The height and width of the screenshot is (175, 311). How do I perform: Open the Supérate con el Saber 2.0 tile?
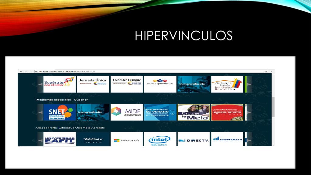[60, 84]
